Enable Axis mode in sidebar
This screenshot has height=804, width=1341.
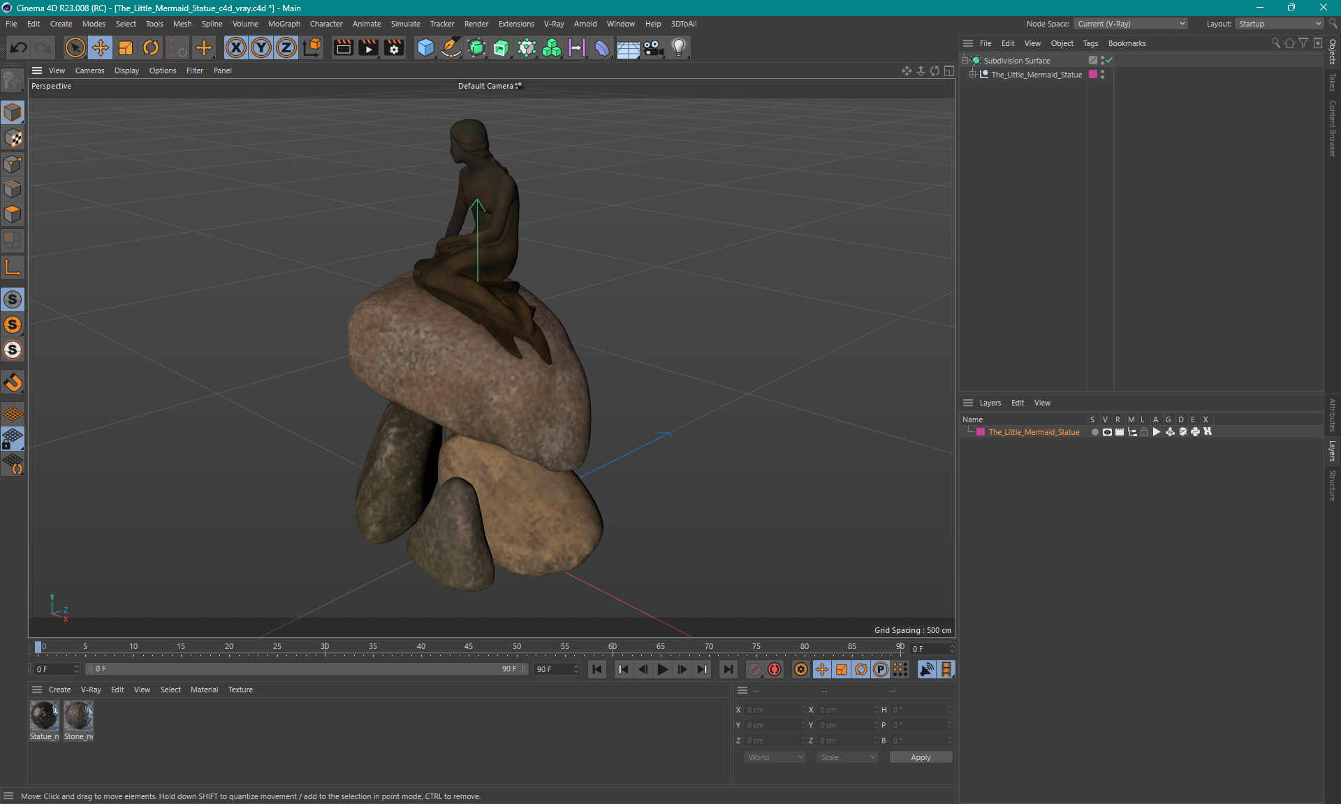click(13, 267)
